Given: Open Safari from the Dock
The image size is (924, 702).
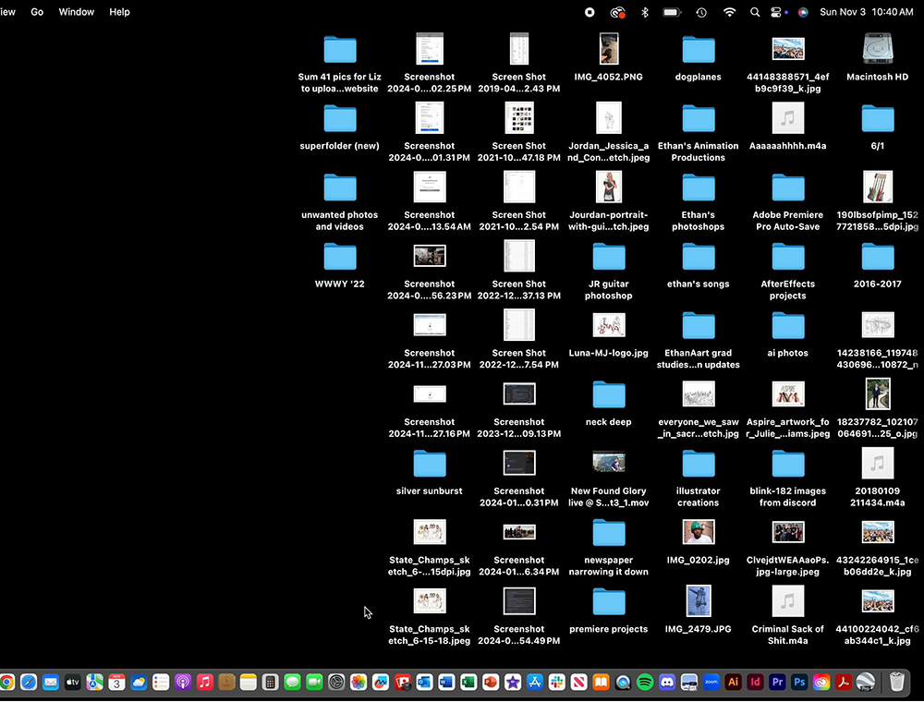Looking at the screenshot, I should (29, 682).
